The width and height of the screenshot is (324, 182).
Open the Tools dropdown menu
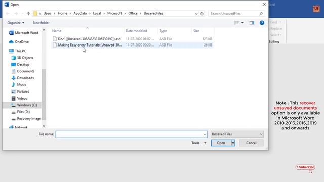[x=199, y=143]
